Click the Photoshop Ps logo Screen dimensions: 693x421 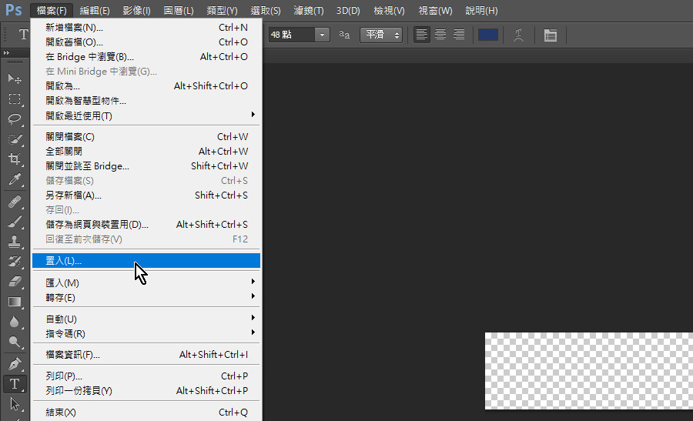click(14, 10)
